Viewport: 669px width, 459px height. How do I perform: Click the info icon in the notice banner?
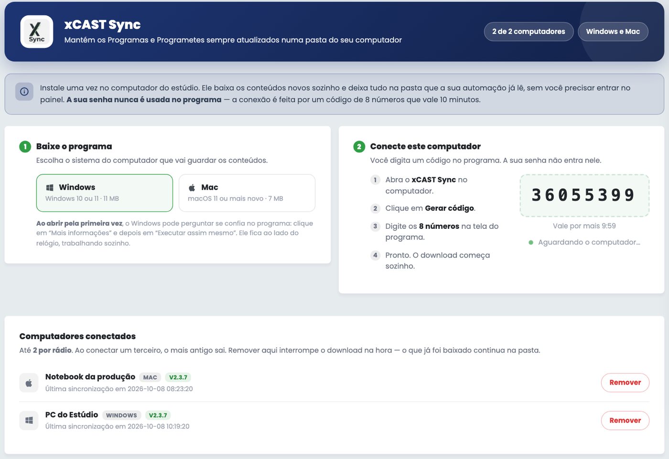tap(24, 92)
